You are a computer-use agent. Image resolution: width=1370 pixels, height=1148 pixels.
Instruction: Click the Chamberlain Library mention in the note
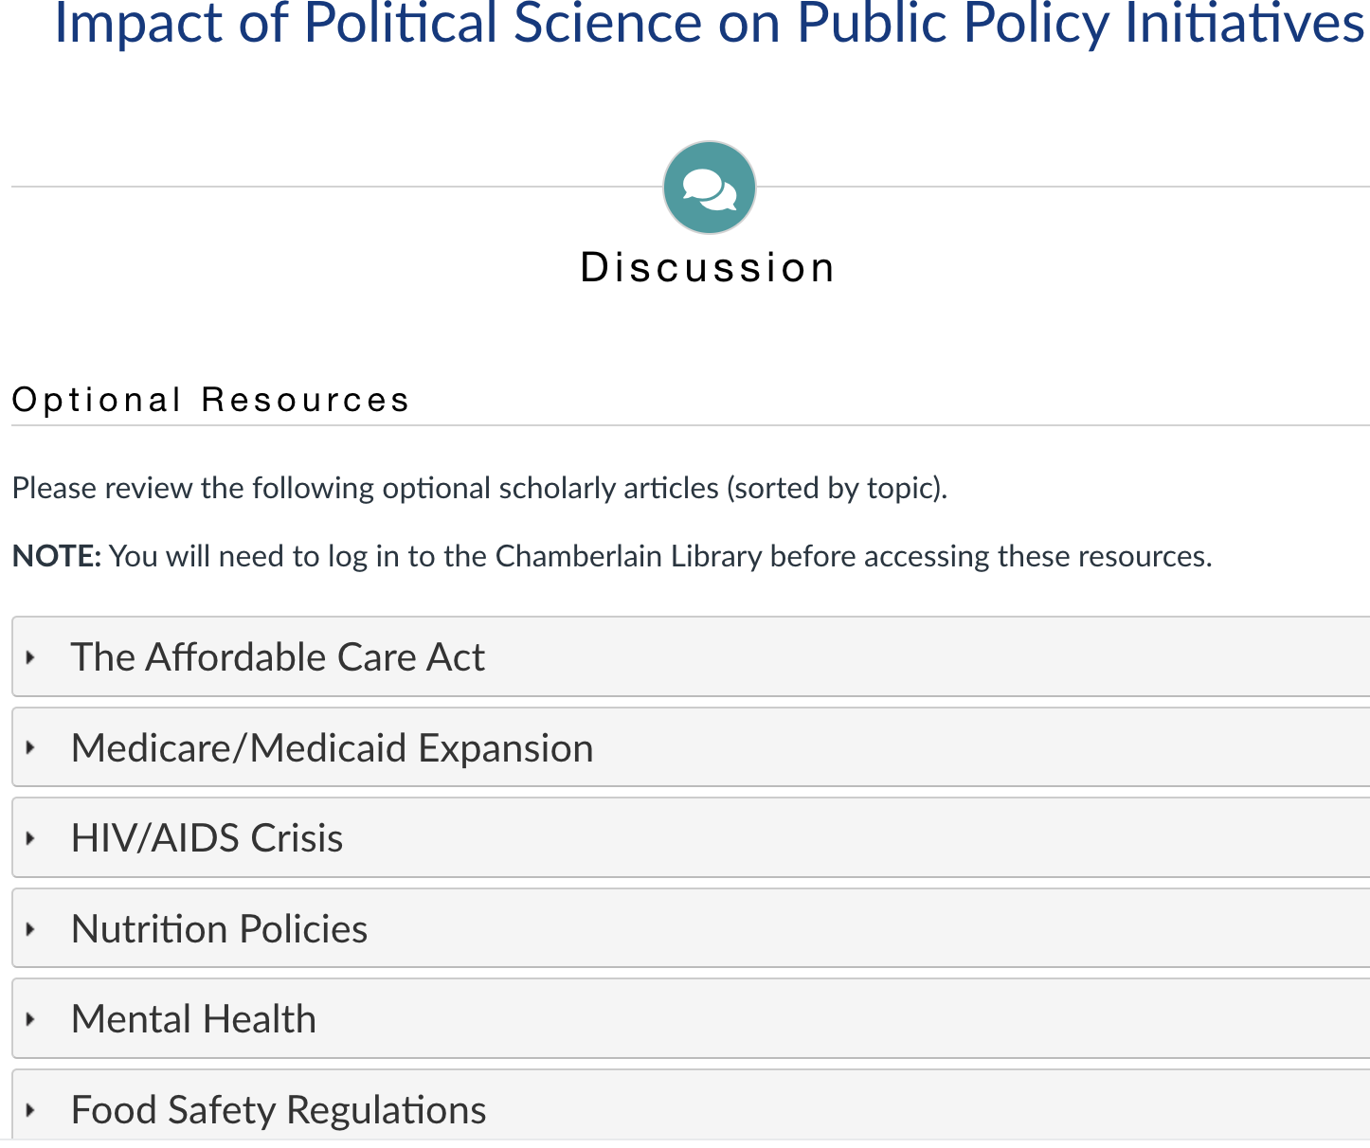tap(628, 556)
